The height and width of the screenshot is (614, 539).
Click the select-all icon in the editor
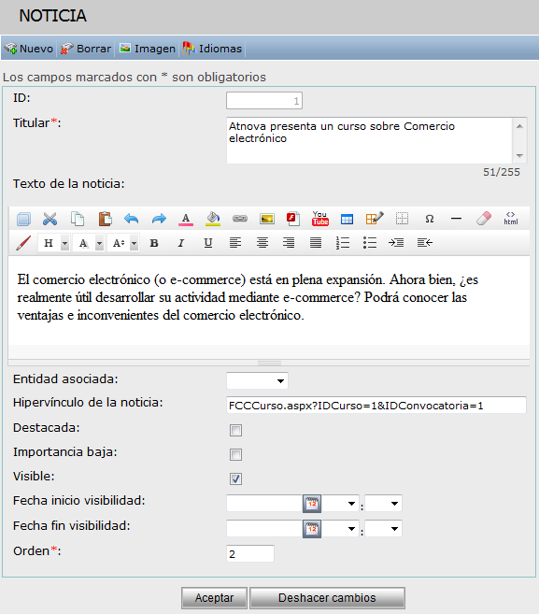pos(23,219)
